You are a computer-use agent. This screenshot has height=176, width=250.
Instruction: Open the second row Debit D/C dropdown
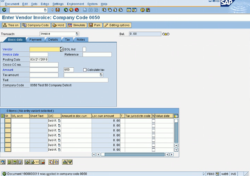coord(59,126)
